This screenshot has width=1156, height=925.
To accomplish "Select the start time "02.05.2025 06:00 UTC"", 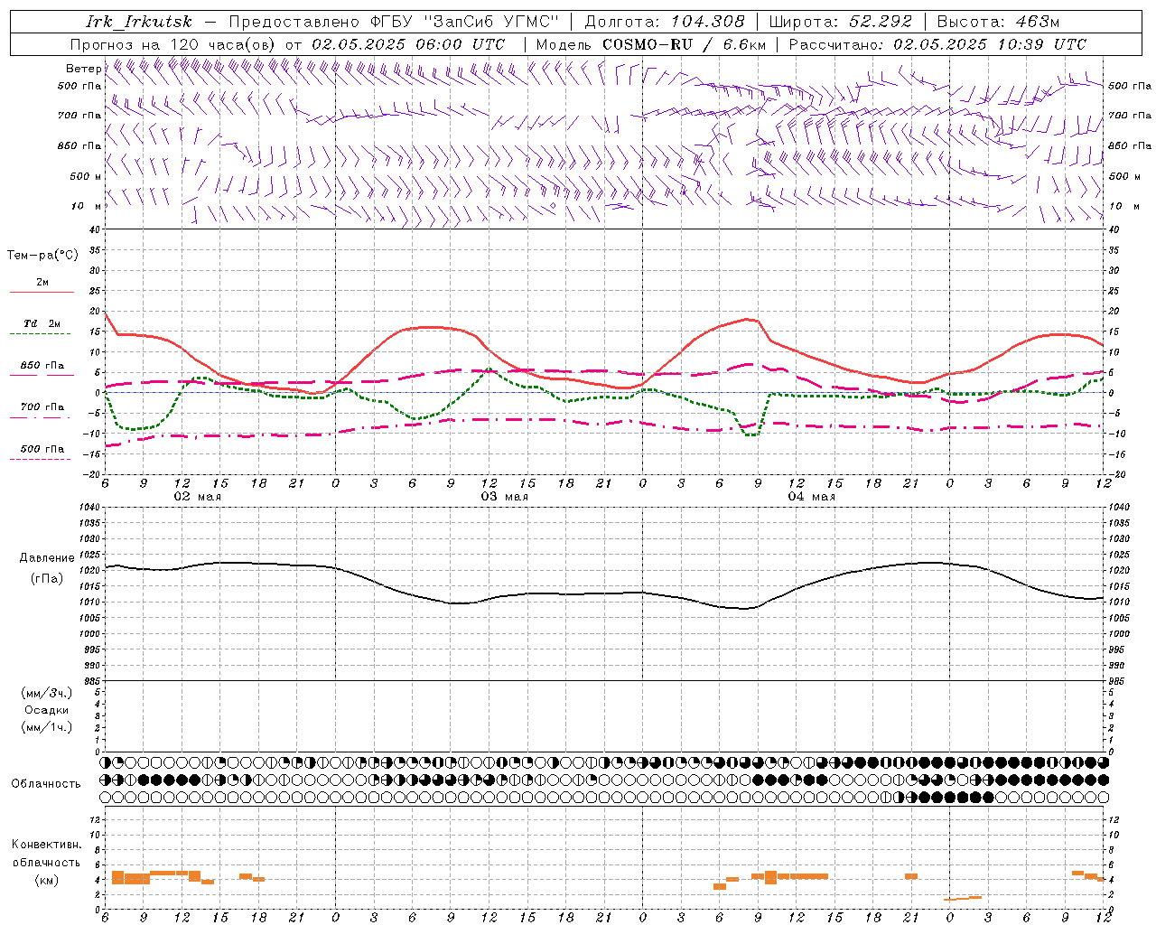I will [408, 44].
